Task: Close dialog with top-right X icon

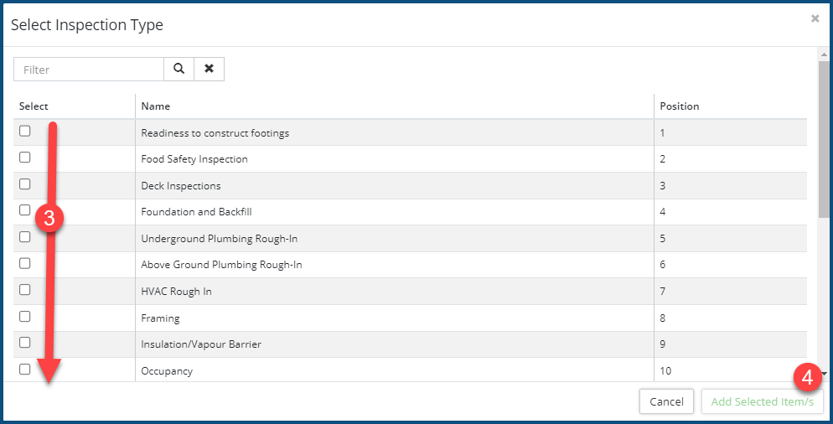Action: pos(815,18)
